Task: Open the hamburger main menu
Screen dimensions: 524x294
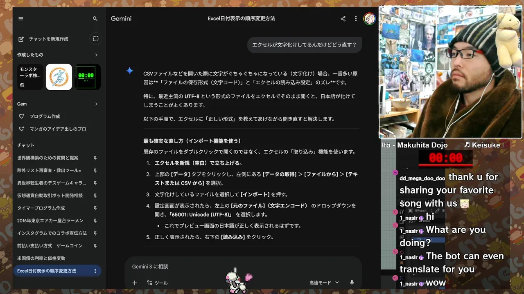Action: pyautogui.click(x=21, y=19)
